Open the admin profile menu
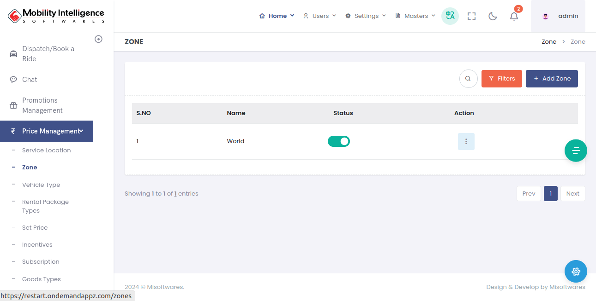Screen dimensions: 596x301 (558, 16)
